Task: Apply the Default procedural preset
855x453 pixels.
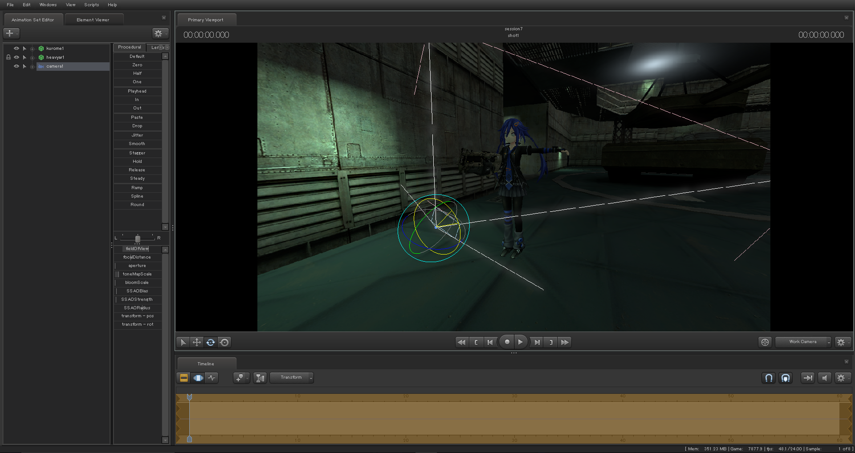Action: (x=137, y=57)
